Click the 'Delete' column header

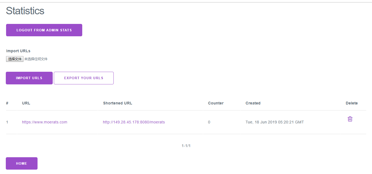click(x=352, y=103)
